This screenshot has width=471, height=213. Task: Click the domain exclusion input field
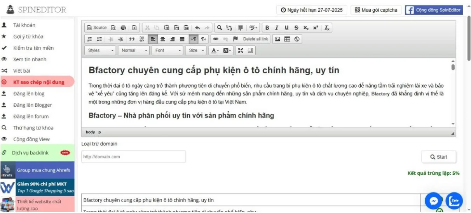[x=133, y=157]
